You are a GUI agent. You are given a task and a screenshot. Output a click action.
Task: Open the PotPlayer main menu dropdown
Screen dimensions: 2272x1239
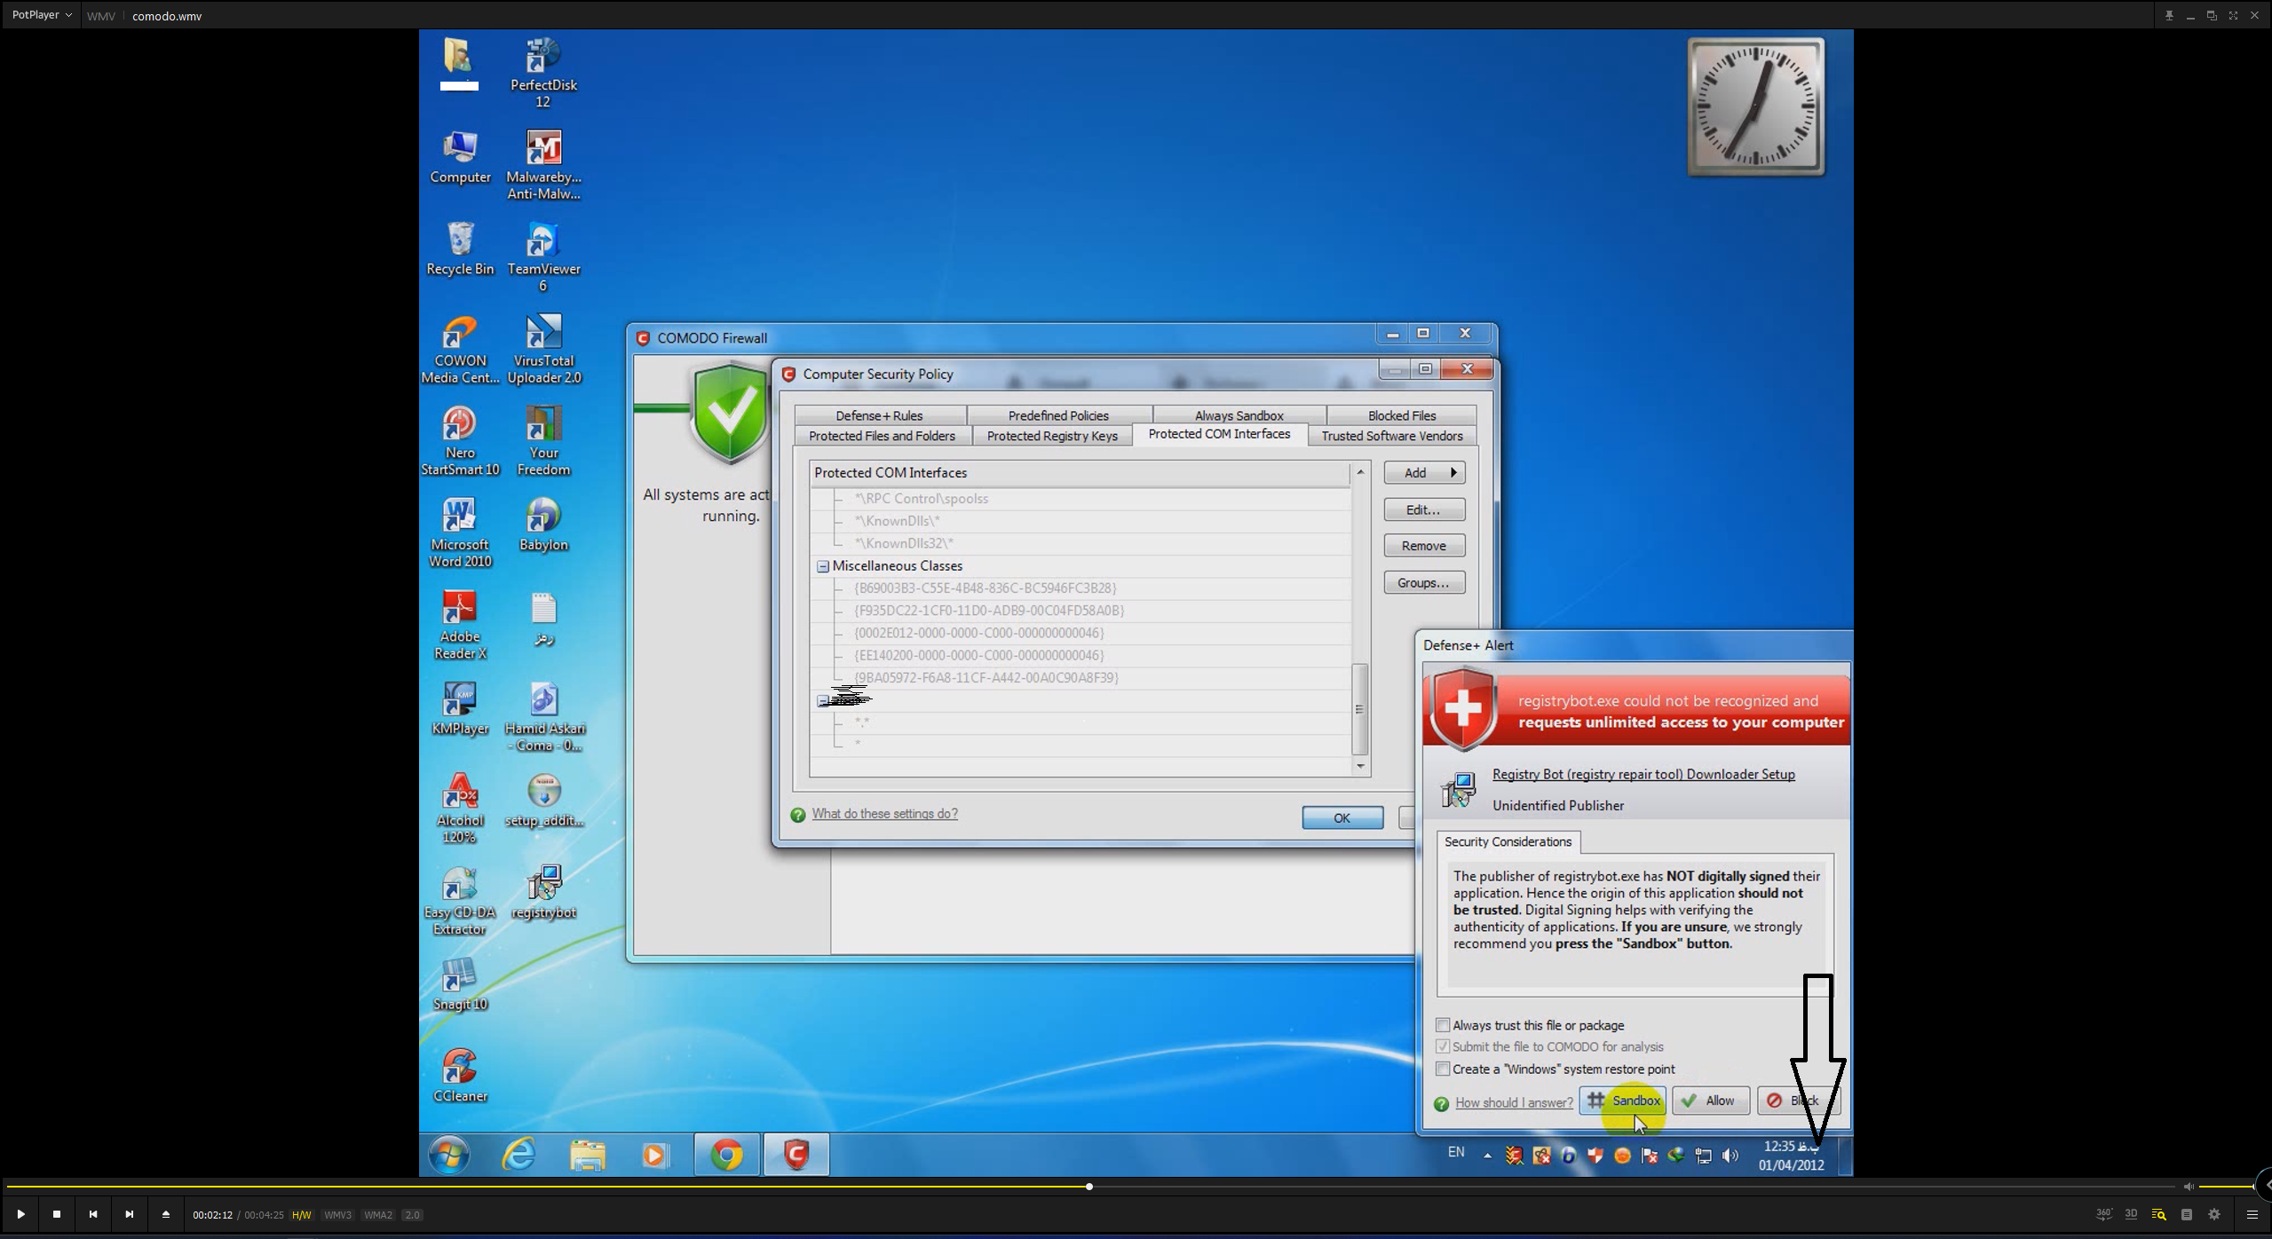[41, 15]
